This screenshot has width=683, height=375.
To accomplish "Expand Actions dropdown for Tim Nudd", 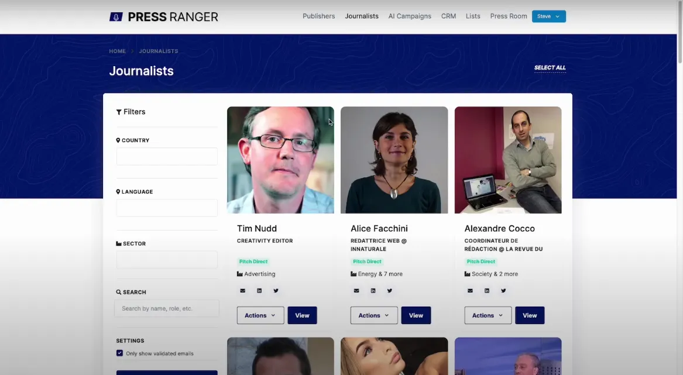I will 260,315.
